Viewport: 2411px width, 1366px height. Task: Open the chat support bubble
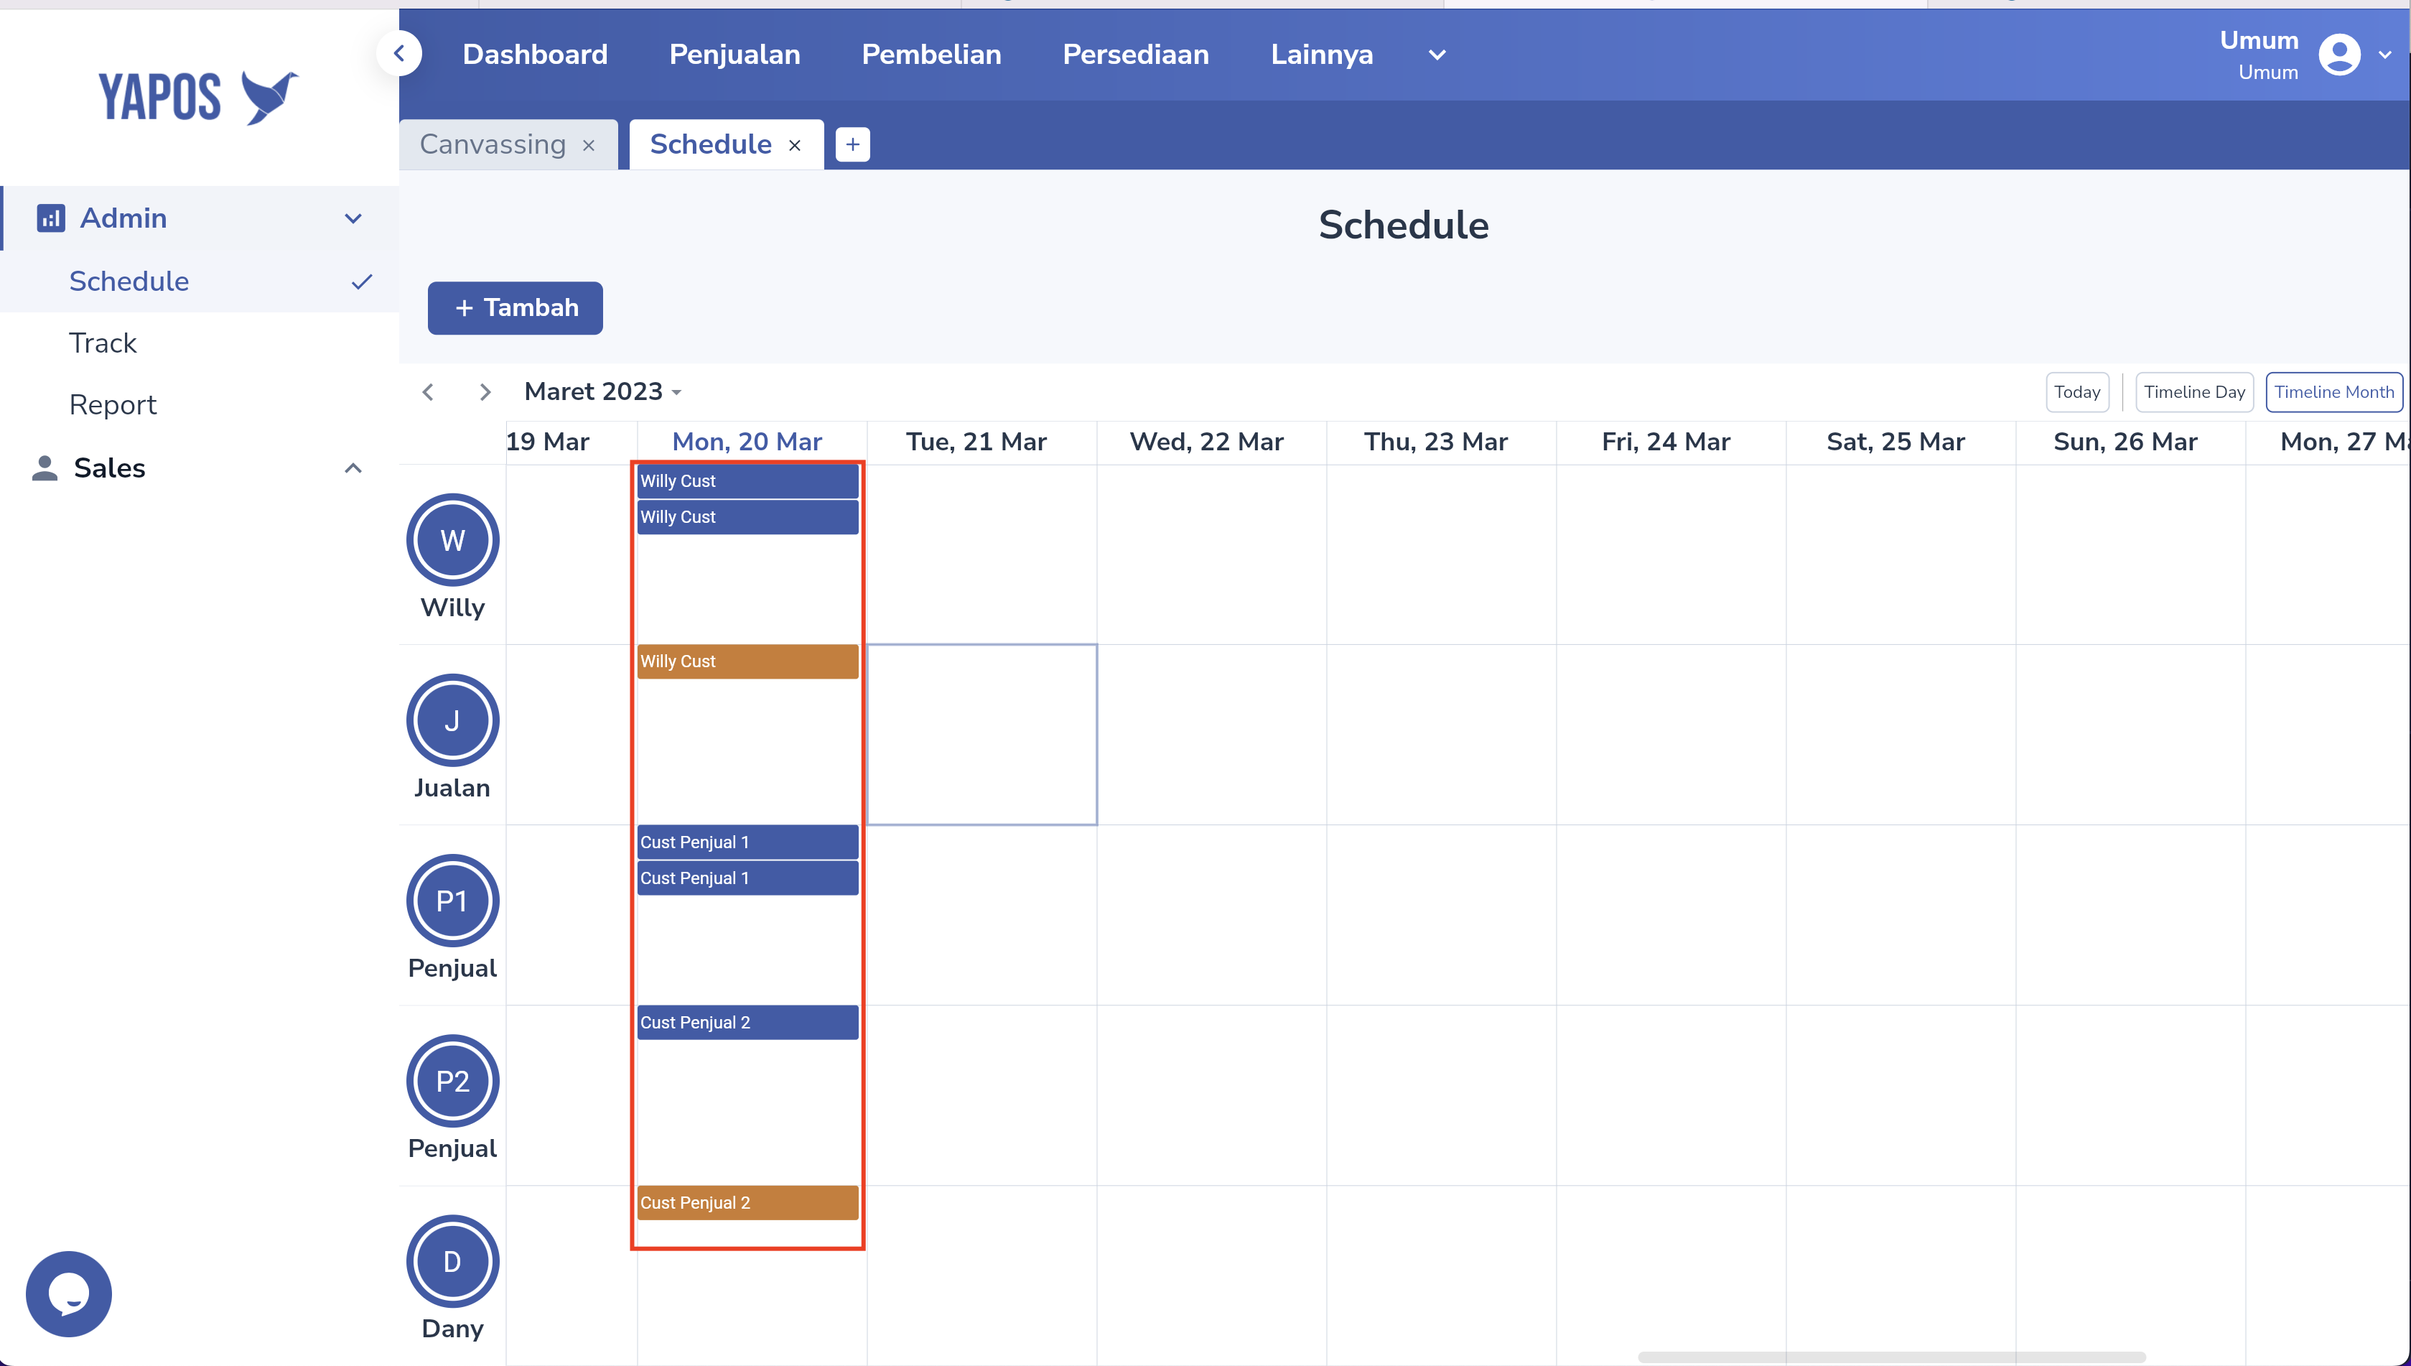tap(68, 1293)
